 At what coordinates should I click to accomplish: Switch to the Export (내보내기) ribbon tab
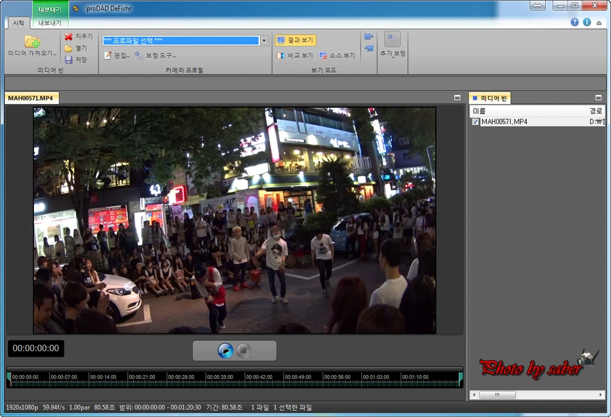(50, 22)
